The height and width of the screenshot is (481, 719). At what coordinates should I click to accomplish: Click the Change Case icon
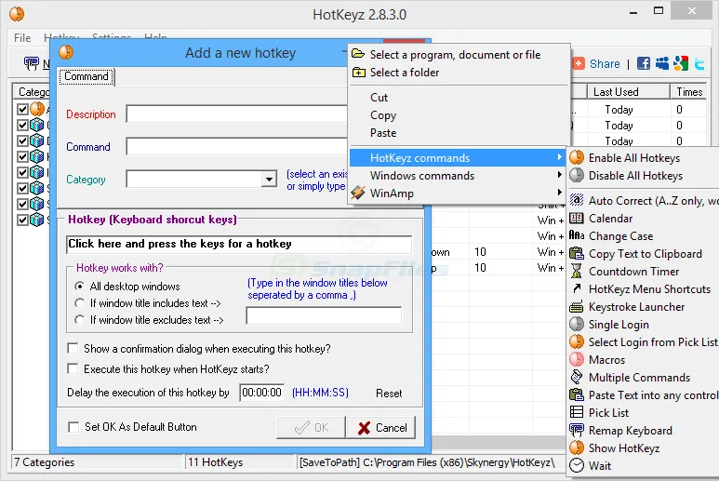click(577, 235)
